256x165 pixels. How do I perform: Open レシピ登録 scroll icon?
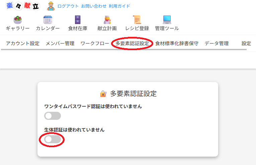pos(137,20)
